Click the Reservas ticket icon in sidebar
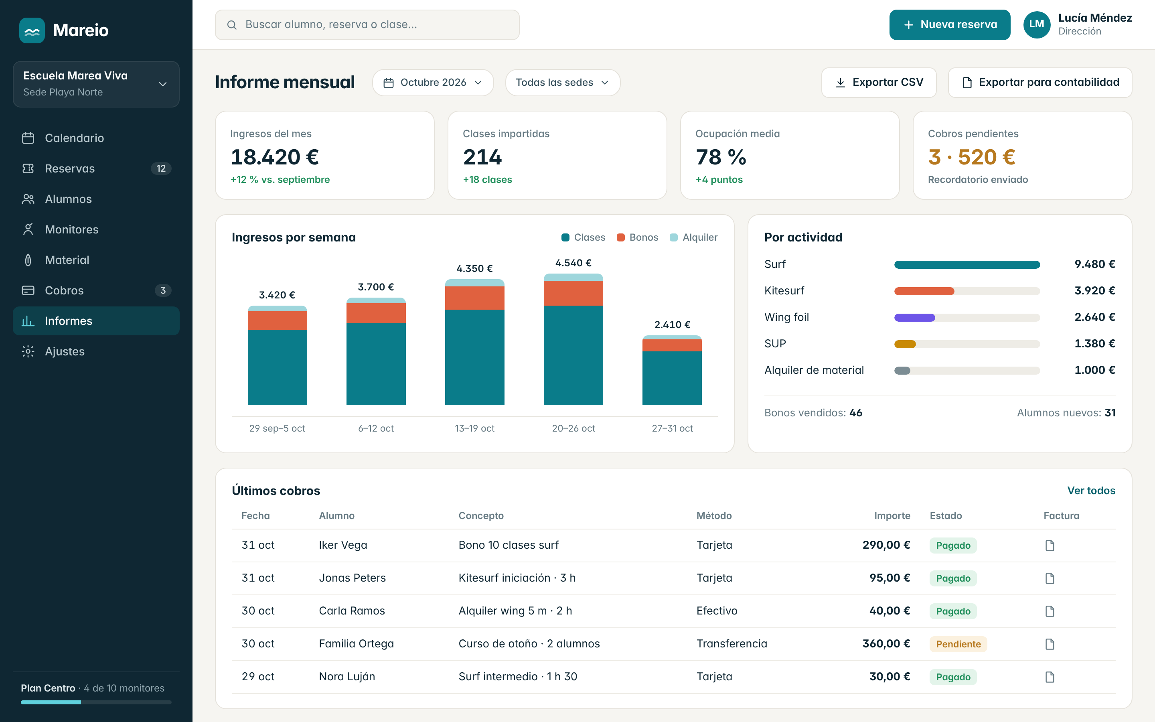1155x722 pixels. [x=28, y=168]
